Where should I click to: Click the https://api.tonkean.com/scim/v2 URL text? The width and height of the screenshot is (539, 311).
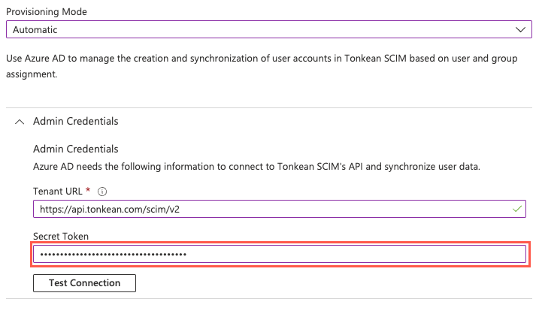(110, 209)
